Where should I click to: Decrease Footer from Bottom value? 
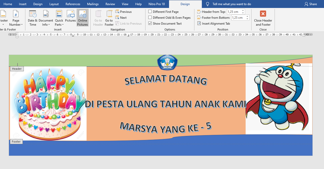tap(247, 19)
